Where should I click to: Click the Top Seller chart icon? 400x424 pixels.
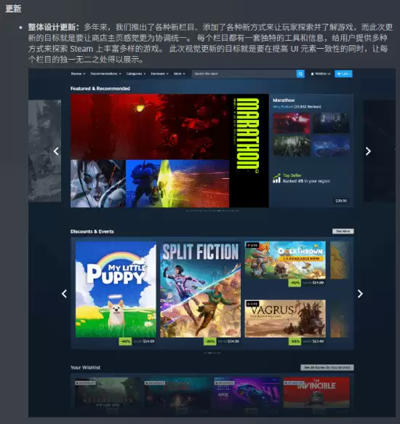pos(276,178)
